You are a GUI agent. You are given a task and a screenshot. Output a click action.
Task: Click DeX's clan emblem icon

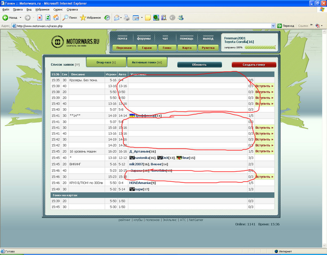click(160, 158)
